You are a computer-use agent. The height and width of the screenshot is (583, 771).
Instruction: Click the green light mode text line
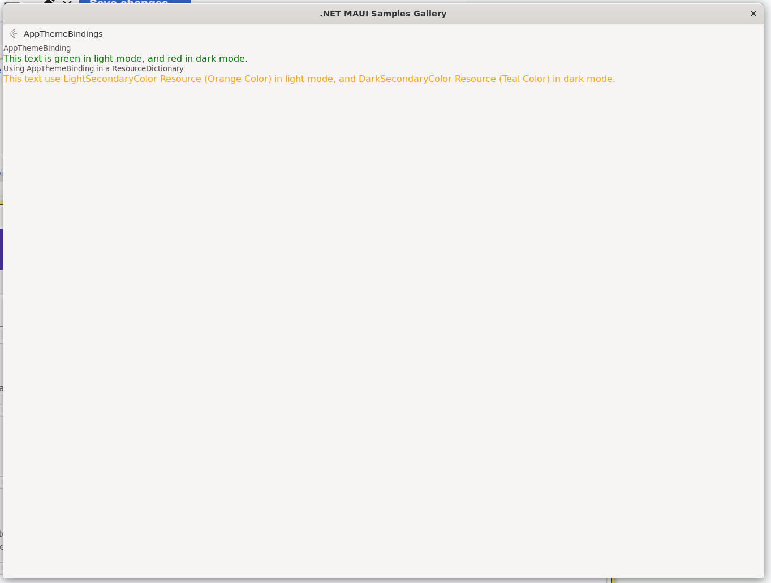pyautogui.click(x=125, y=58)
